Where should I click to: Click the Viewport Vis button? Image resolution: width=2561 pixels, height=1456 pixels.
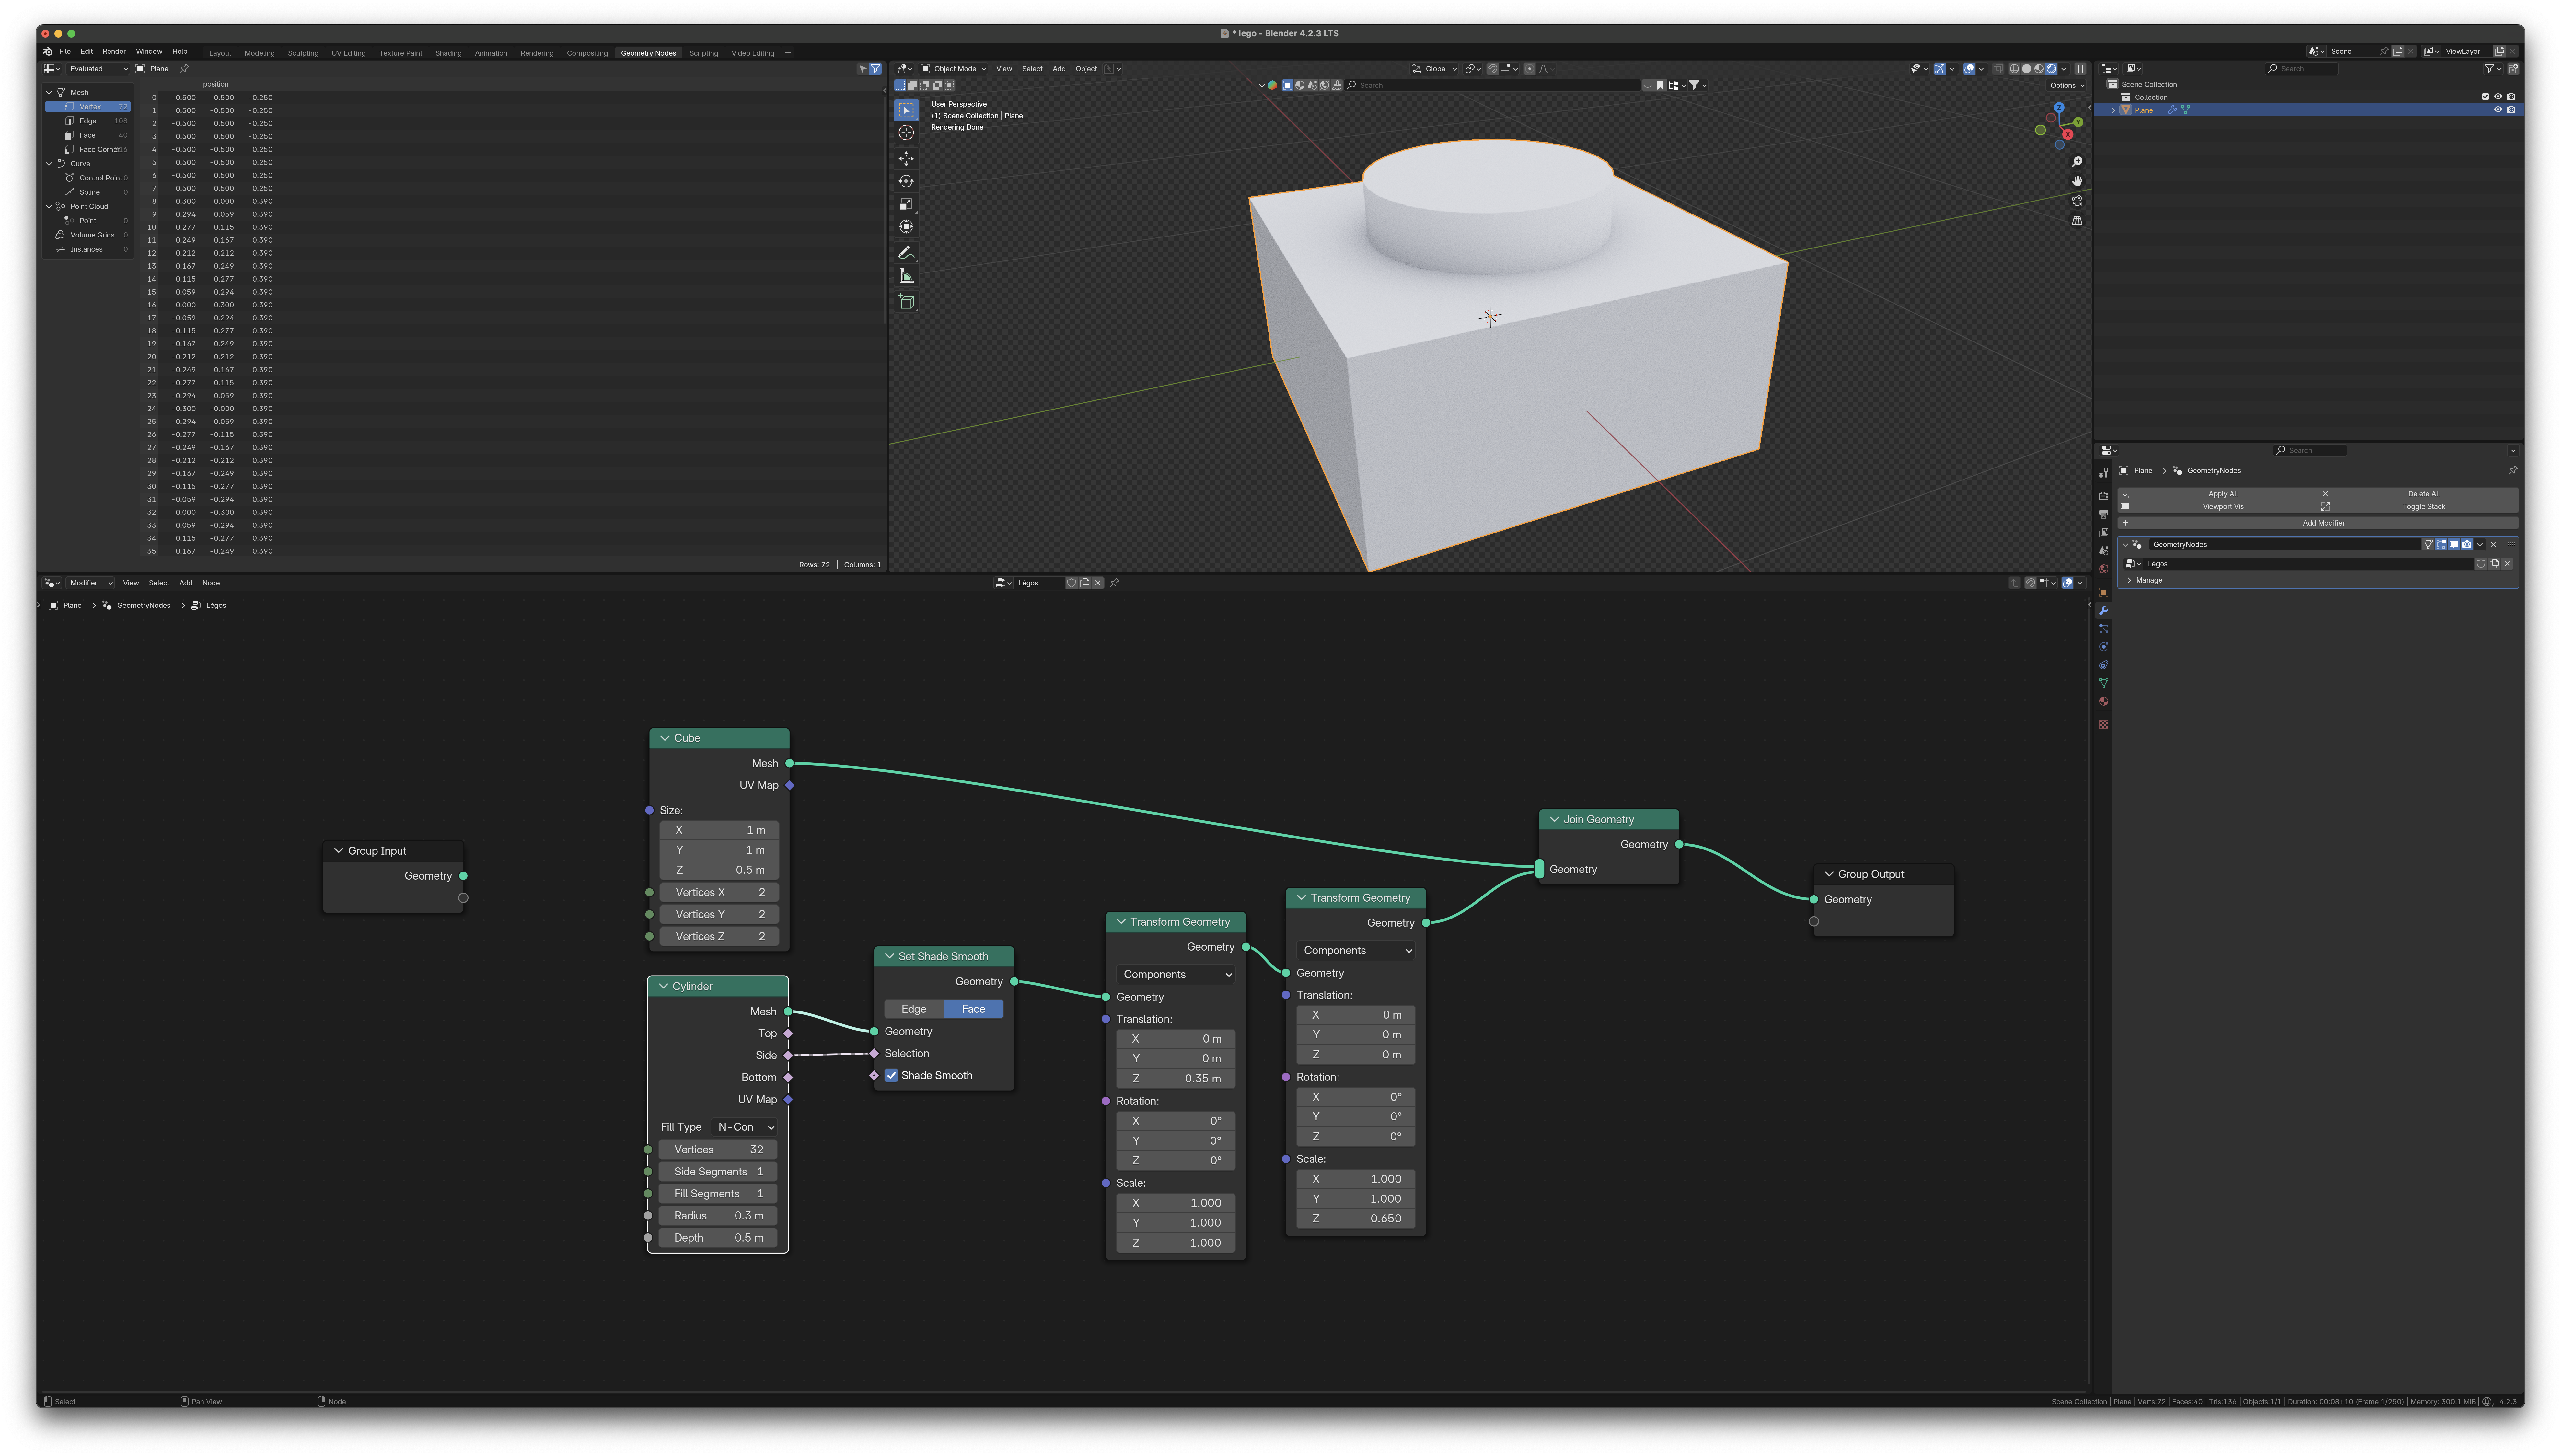(2218, 507)
